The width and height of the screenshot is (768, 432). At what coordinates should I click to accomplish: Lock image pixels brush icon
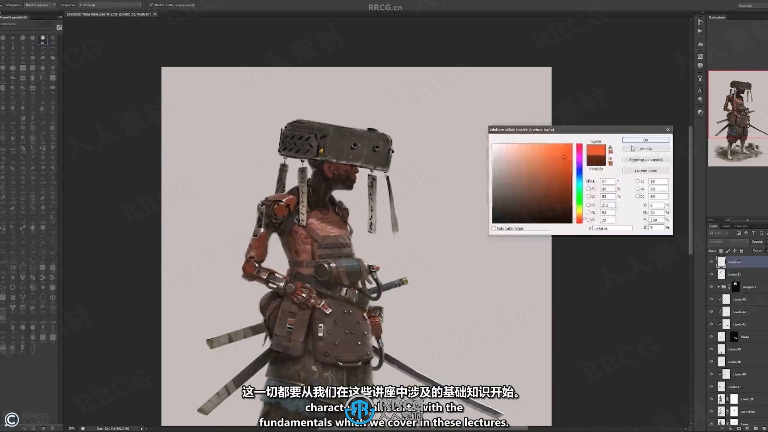728,251
